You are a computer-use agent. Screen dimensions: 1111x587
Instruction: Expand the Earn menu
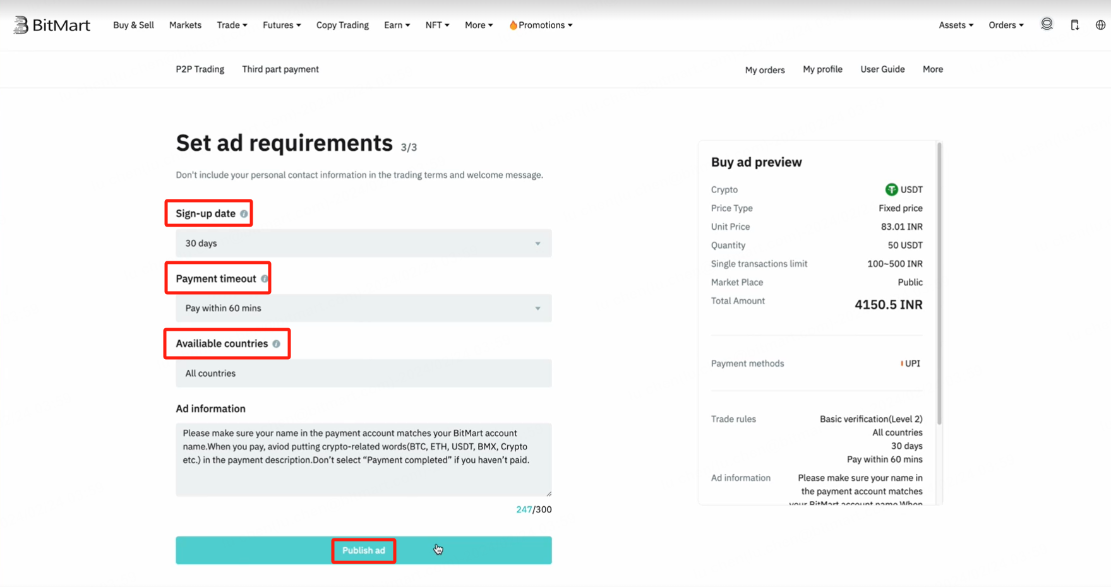click(x=397, y=25)
